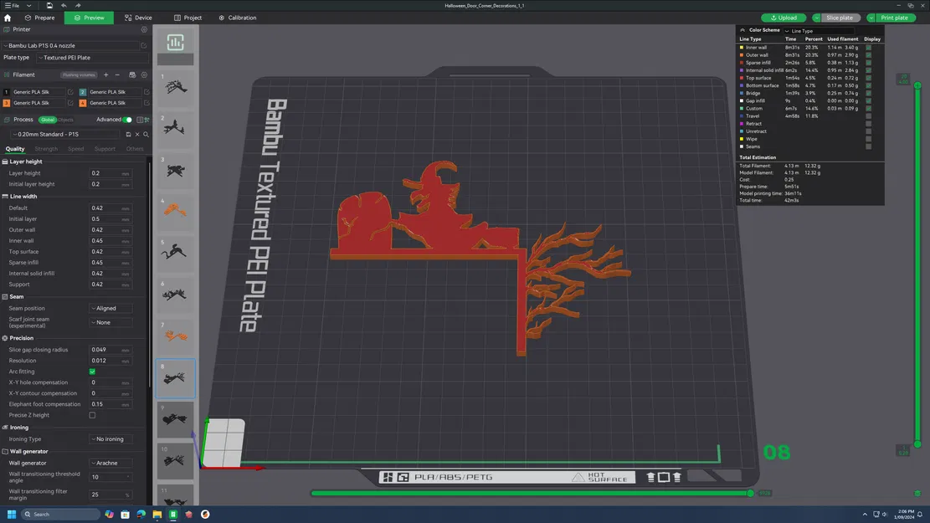The height and width of the screenshot is (523, 930).
Task: Open Ironing Type dropdown
Action: 110,439
